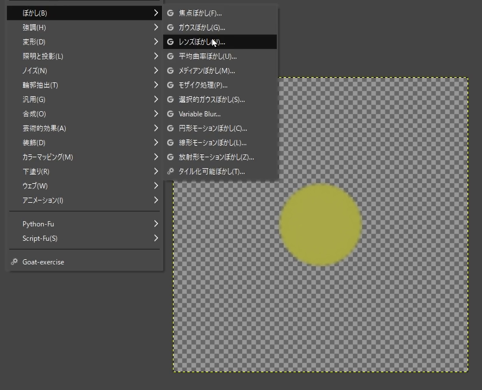The width and height of the screenshot is (482, 390).
Task: Choose タイル化可能ぼかし(T)... filter
Action: (220, 171)
